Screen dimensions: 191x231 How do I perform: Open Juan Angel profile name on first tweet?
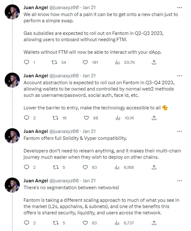[x=36, y=7]
